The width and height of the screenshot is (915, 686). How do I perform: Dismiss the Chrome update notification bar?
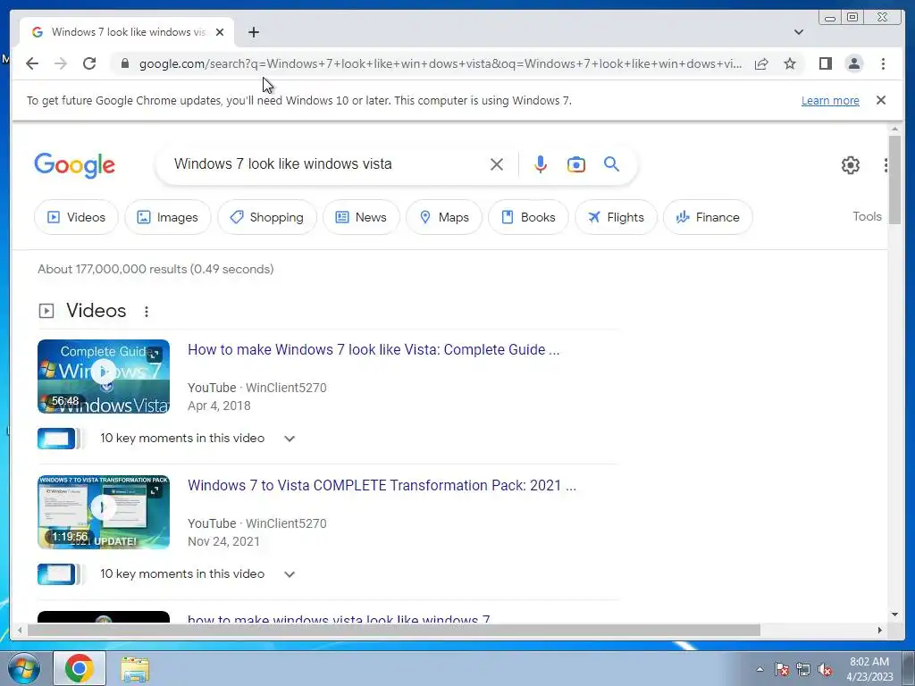pyautogui.click(x=880, y=100)
